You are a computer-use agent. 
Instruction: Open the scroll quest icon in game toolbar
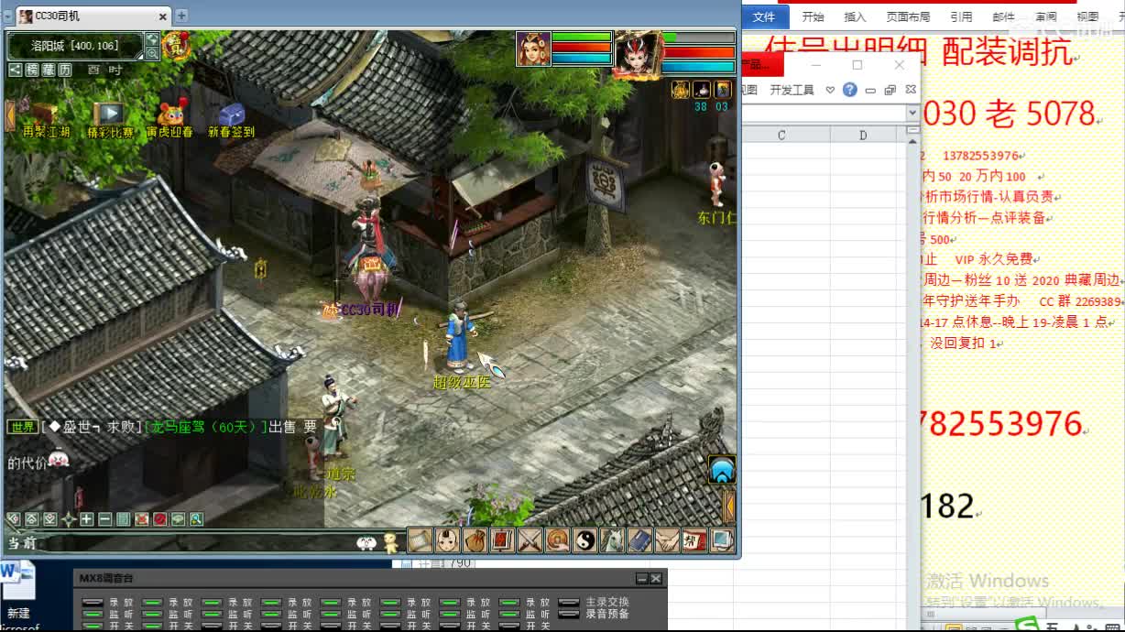421,540
